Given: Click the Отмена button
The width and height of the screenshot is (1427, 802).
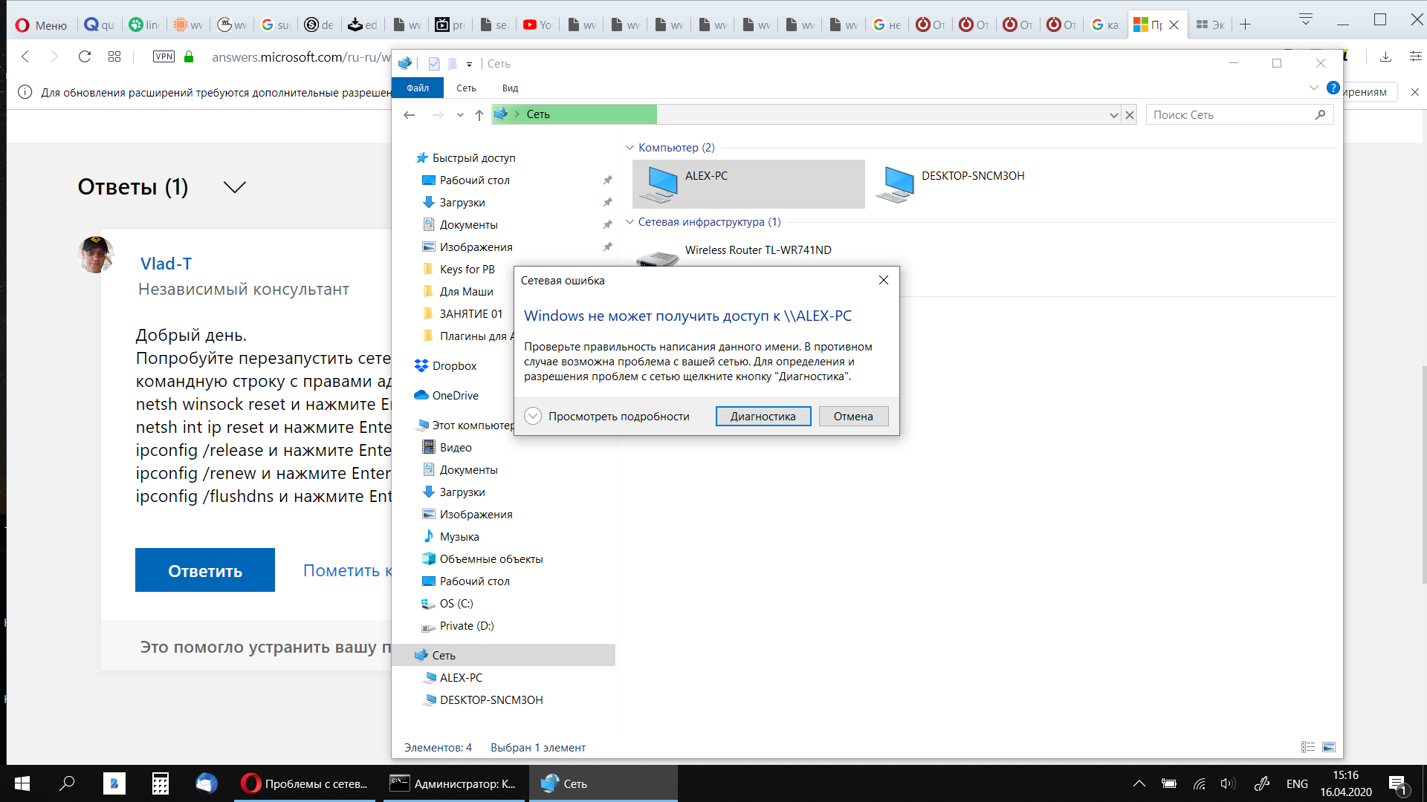Looking at the screenshot, I should [x=852, y=416].
